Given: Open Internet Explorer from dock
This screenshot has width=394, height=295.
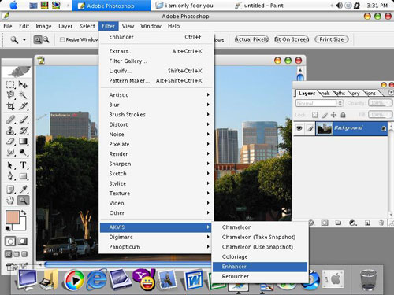Looking at the screenshot, I should tap(96, 281).
